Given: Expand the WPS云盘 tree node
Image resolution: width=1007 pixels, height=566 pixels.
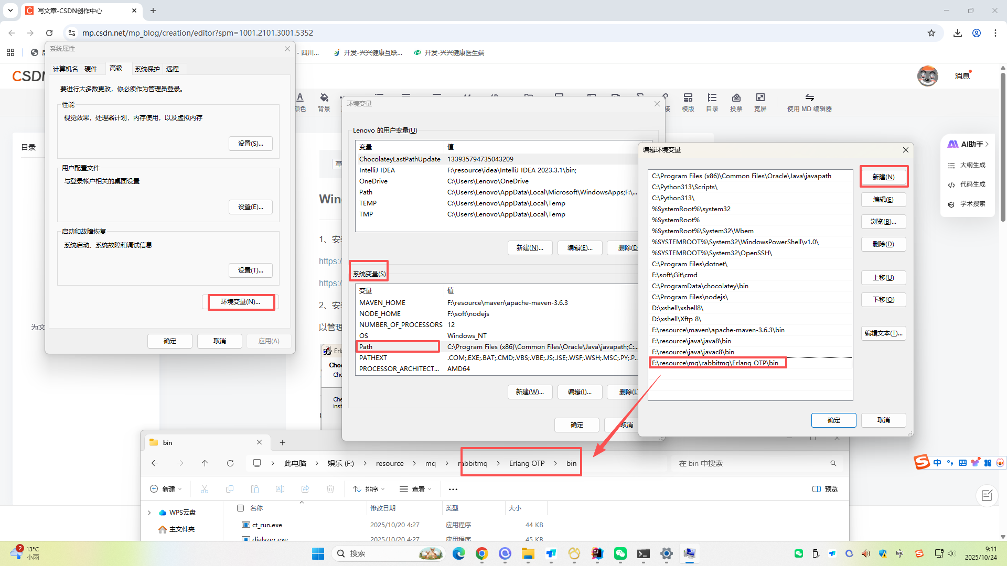Looking at the screenshot, I should 149,513.
